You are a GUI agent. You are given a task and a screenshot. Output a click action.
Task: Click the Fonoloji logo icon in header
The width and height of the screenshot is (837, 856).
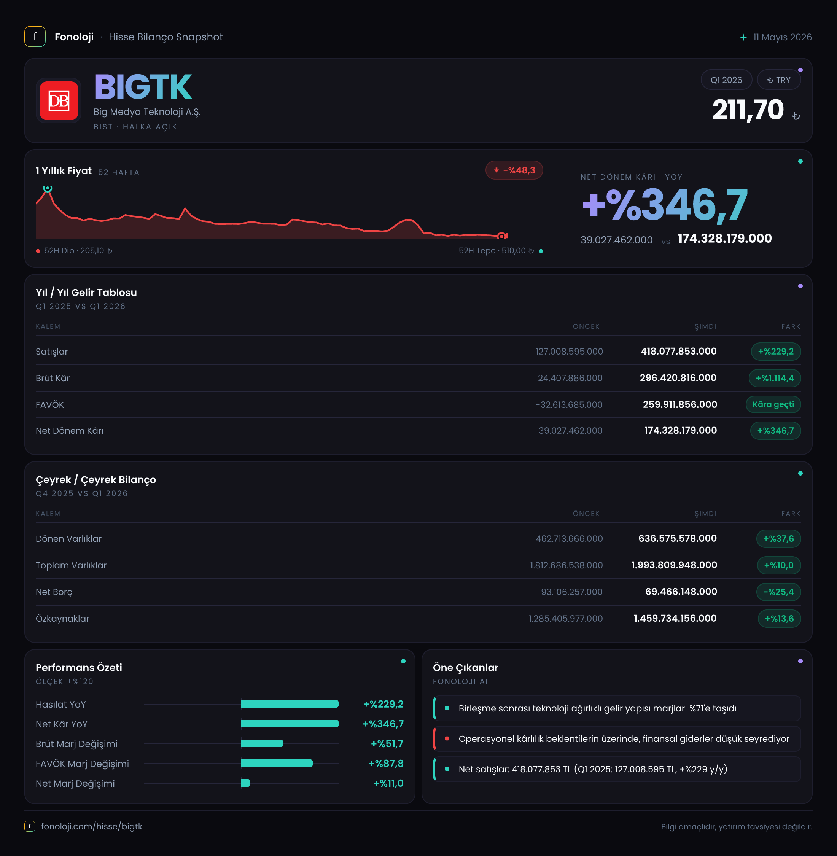[x=35, y=37]
